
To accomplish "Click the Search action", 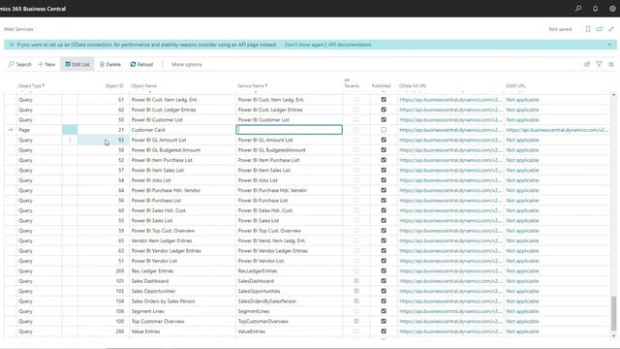I will [19, 64].
